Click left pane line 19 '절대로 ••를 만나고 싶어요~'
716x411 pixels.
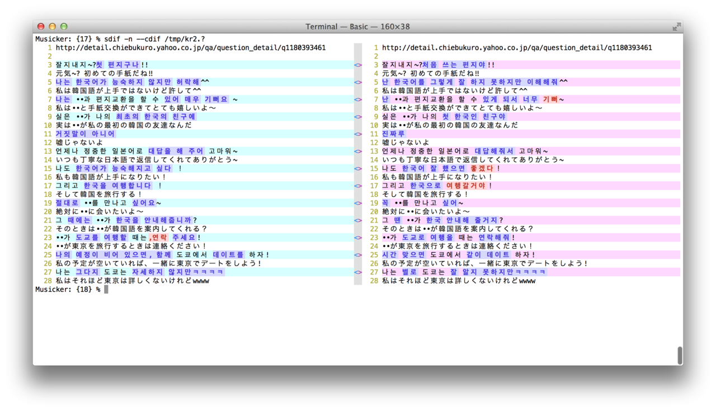109,204
